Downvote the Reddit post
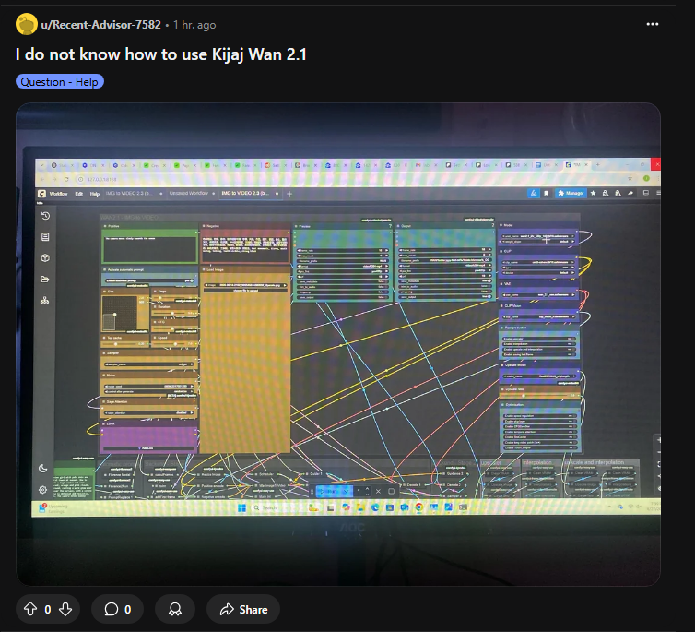 pos(65,609)
